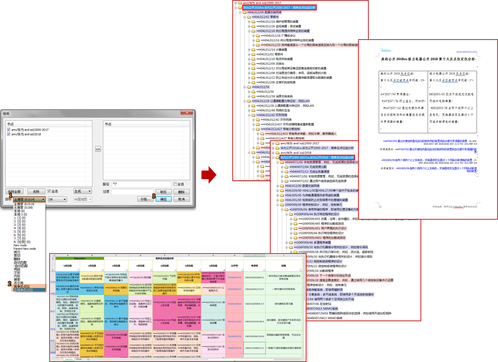Click the 过滤 filter input field
The height and width of the screenshot is (362, 498).
[x=132, y=192]
